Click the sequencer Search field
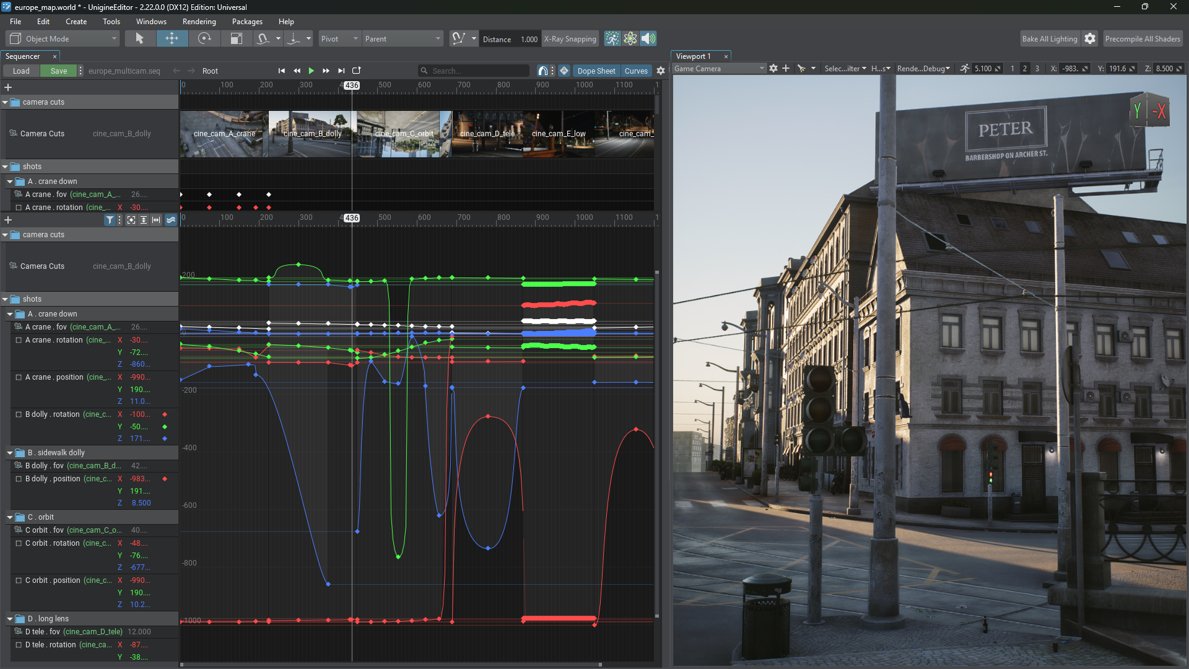 coord(474,71)
